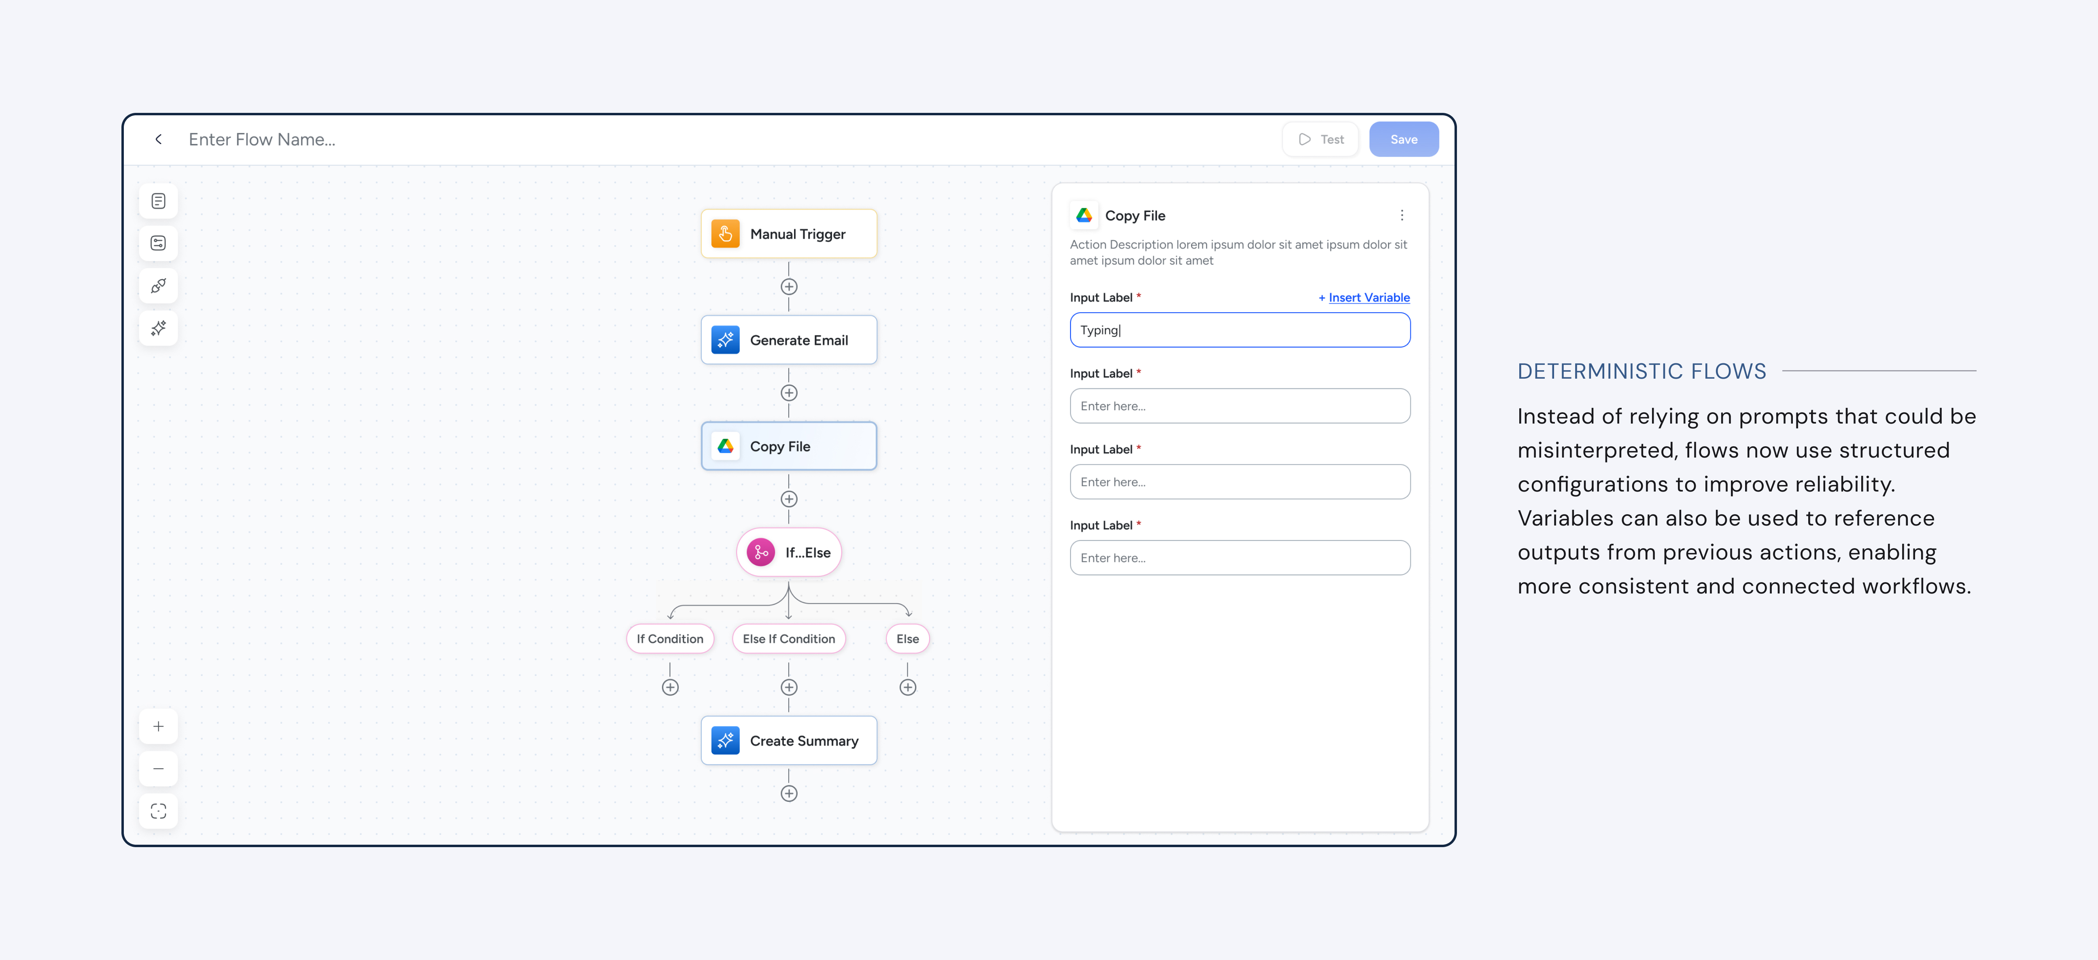
Task: Click the Google Drive icon on Copy File node
Action: [x=726, y=445]
